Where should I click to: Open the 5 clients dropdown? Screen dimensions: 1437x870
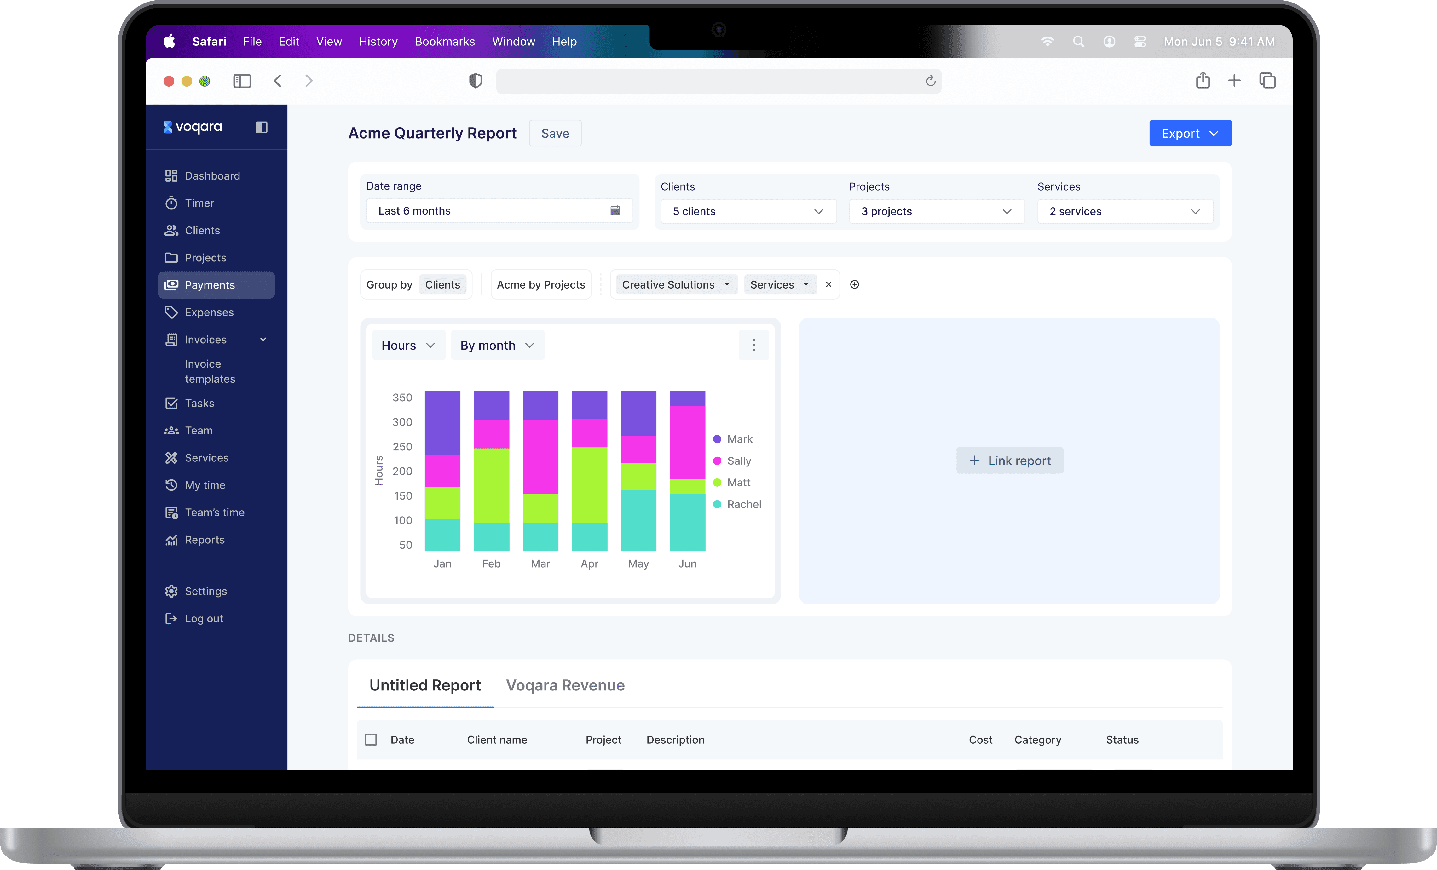point(748,211)
